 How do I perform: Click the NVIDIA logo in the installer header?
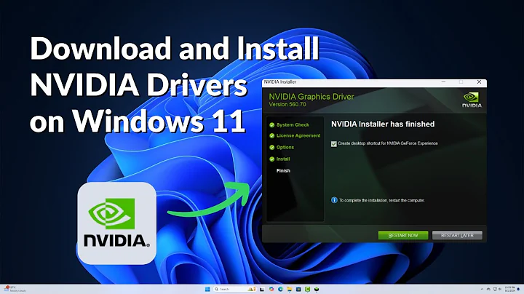point(472,100)
